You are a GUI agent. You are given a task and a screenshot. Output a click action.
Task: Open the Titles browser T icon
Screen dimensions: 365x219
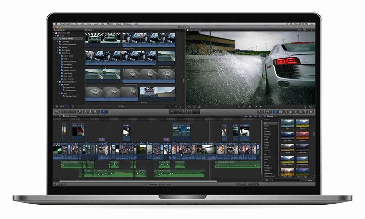click(x=295, y=112)
